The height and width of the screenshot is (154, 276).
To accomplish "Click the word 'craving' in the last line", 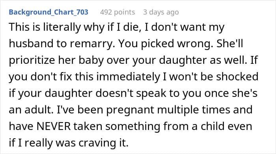I will click(96, 143).
